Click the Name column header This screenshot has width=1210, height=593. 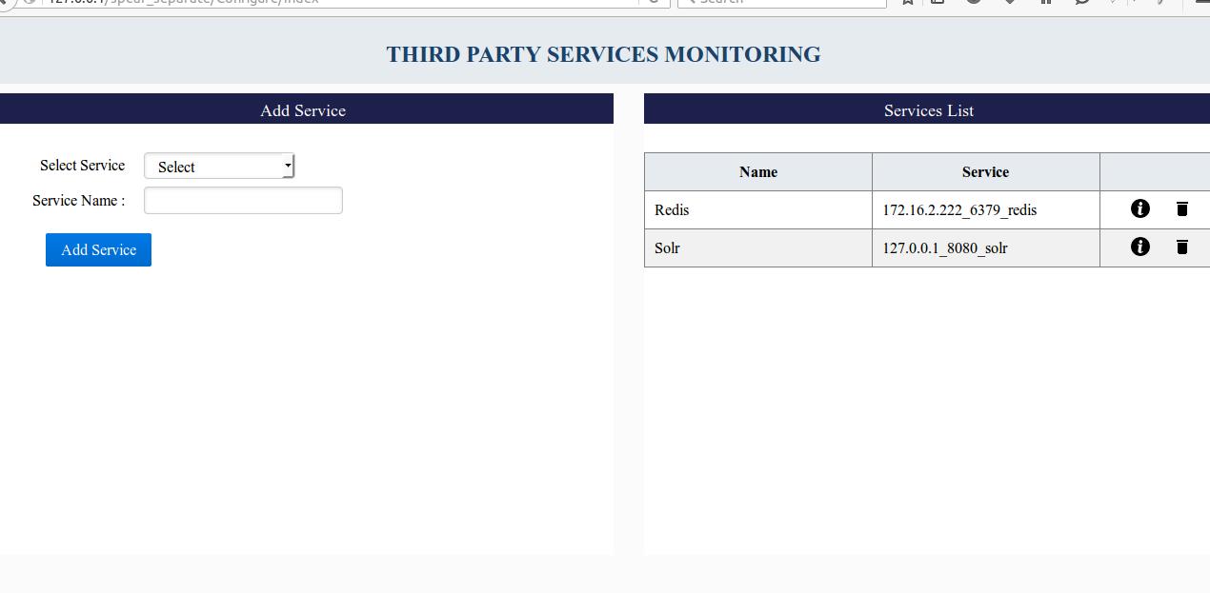pyautogui.click(x=758, y=172)
